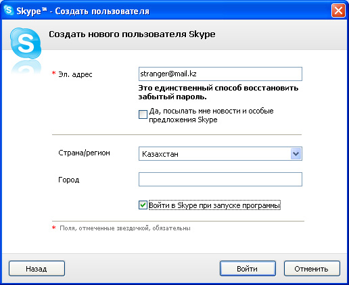Screen dimensions: 349x285
Task: Click the required fields footnote text
Action: click(x=125, y=228)
